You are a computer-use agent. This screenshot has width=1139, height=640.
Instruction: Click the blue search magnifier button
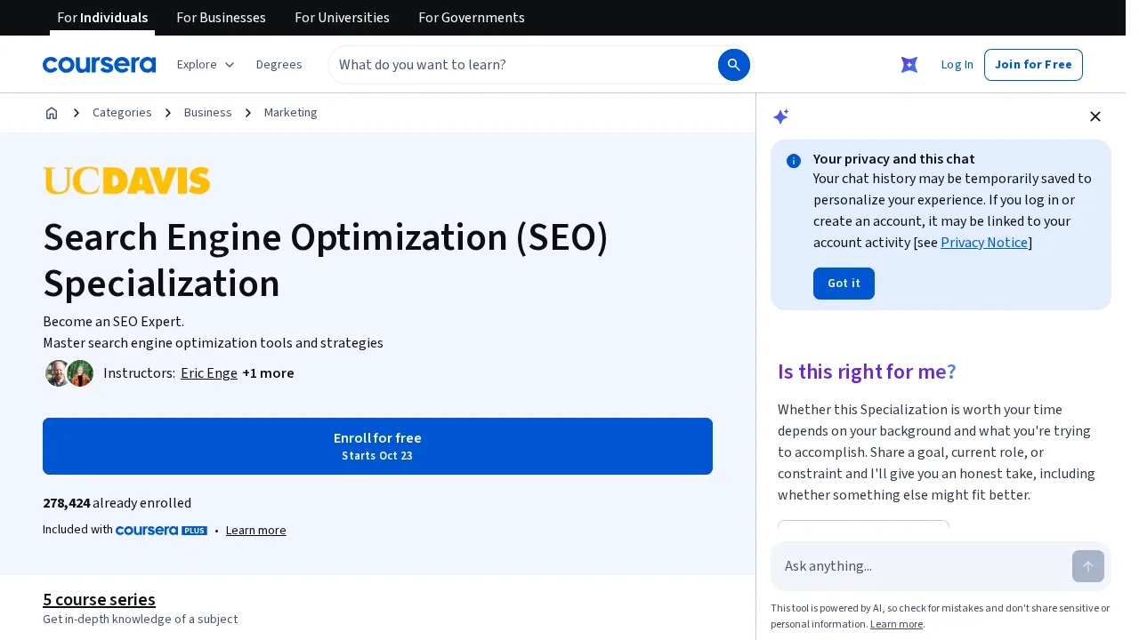coord(734,65)
